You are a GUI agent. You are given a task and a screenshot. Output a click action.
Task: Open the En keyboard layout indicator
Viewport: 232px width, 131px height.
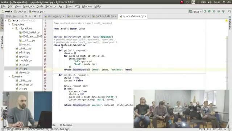(x=193, y=2)
